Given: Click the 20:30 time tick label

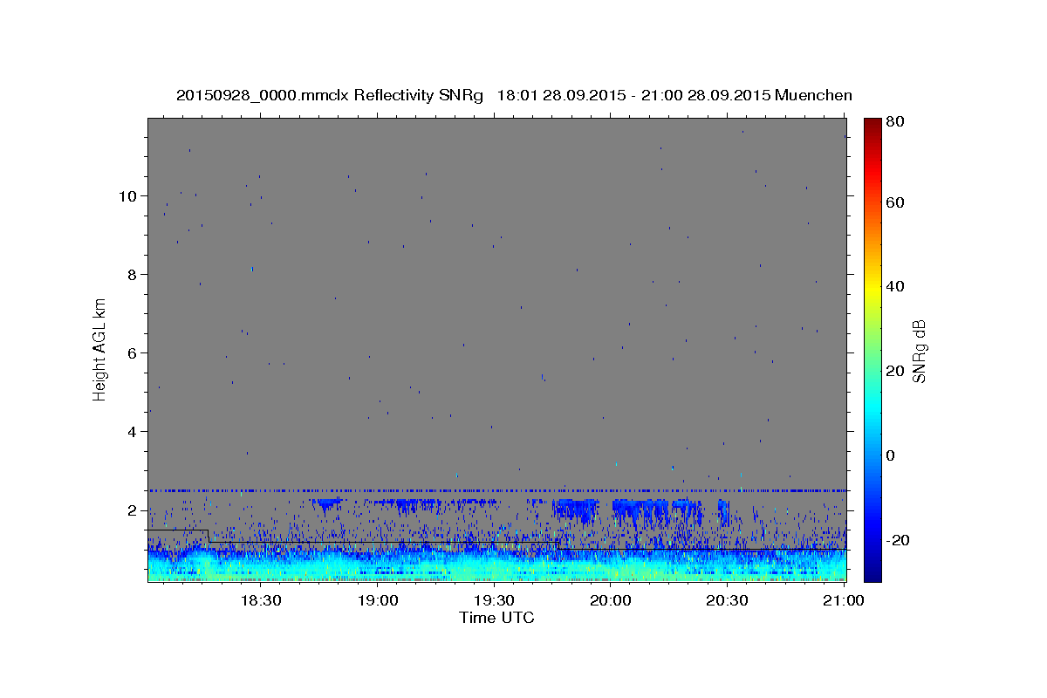Looking at the screenshot, I should (727, 601).
